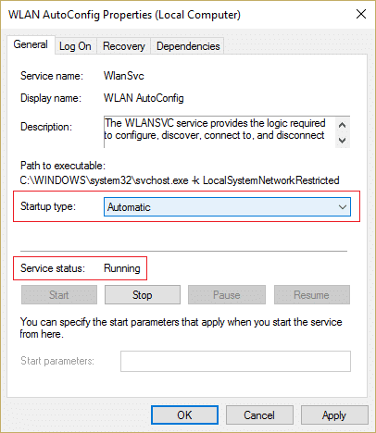This screenshot has width=376, height=433.
Task: Click the disabled Resume button
Action: tap(312, 295)
